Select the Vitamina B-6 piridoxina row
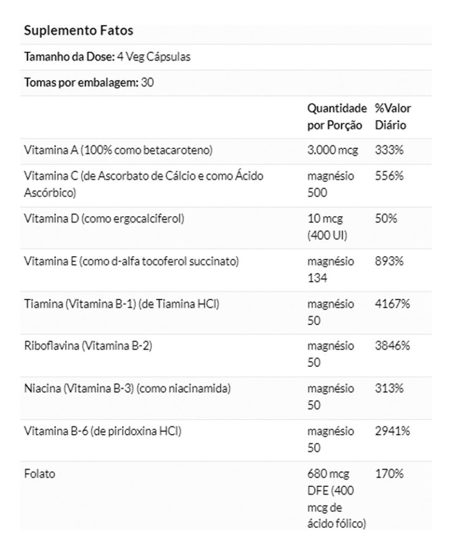The height and width of the screenshot is (555, 452). (226, 441)
